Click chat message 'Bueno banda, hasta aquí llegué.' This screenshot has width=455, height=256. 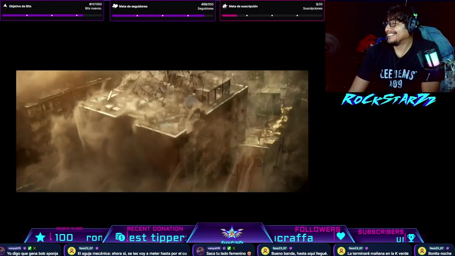coord(300,254)
